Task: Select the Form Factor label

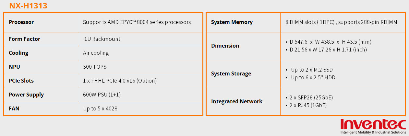Action: (25, 39)
